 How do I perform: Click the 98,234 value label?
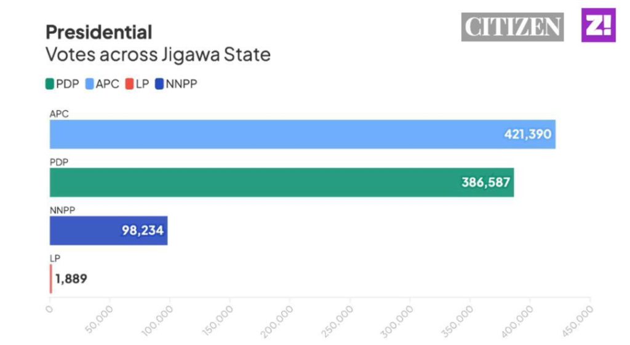pyautogui.click(x=142, y=231)
